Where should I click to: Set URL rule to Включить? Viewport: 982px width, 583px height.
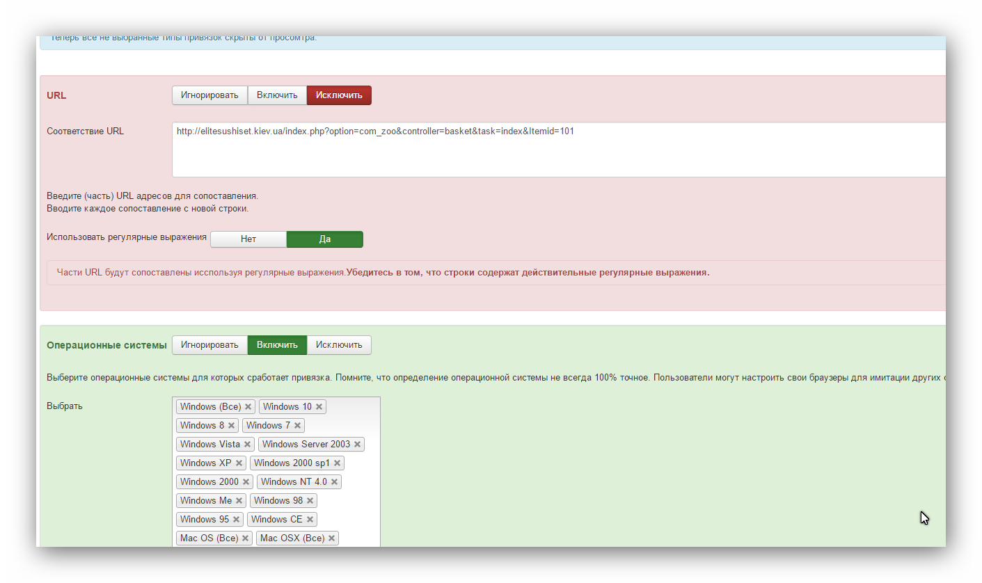coord(277,95)
